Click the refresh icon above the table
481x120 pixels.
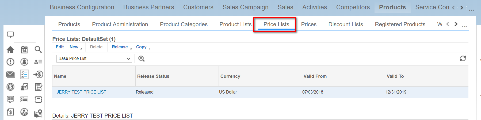click(463, 59)
